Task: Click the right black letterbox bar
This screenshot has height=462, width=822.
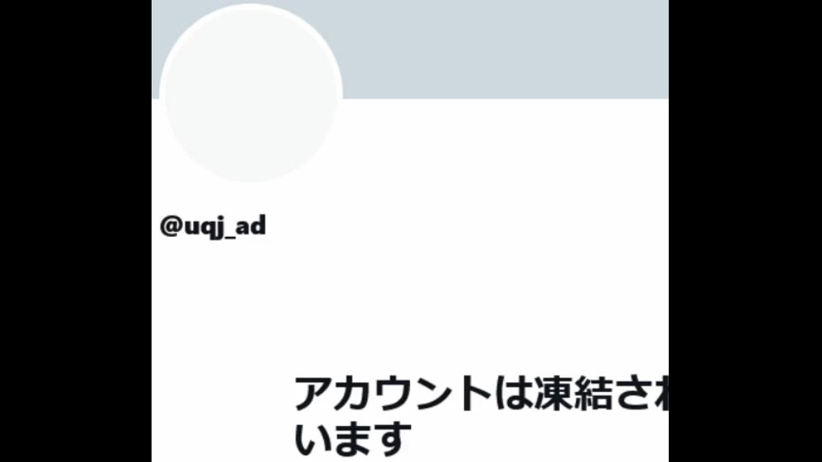Action: click(x=746, y=231)
